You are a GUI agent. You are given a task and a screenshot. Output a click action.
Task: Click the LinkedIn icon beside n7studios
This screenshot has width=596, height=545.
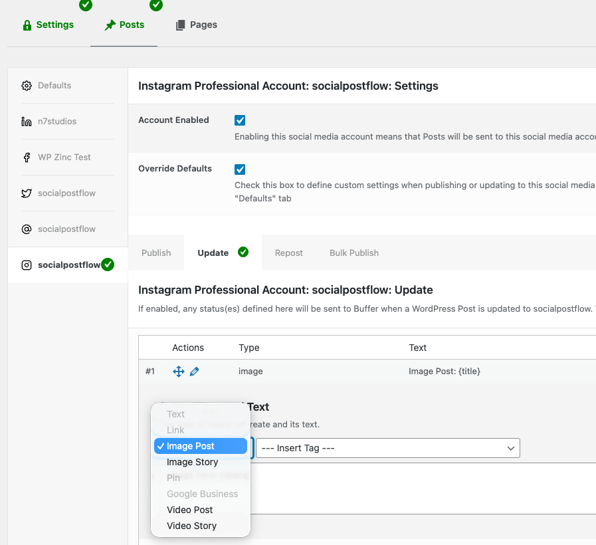point(27,122)
